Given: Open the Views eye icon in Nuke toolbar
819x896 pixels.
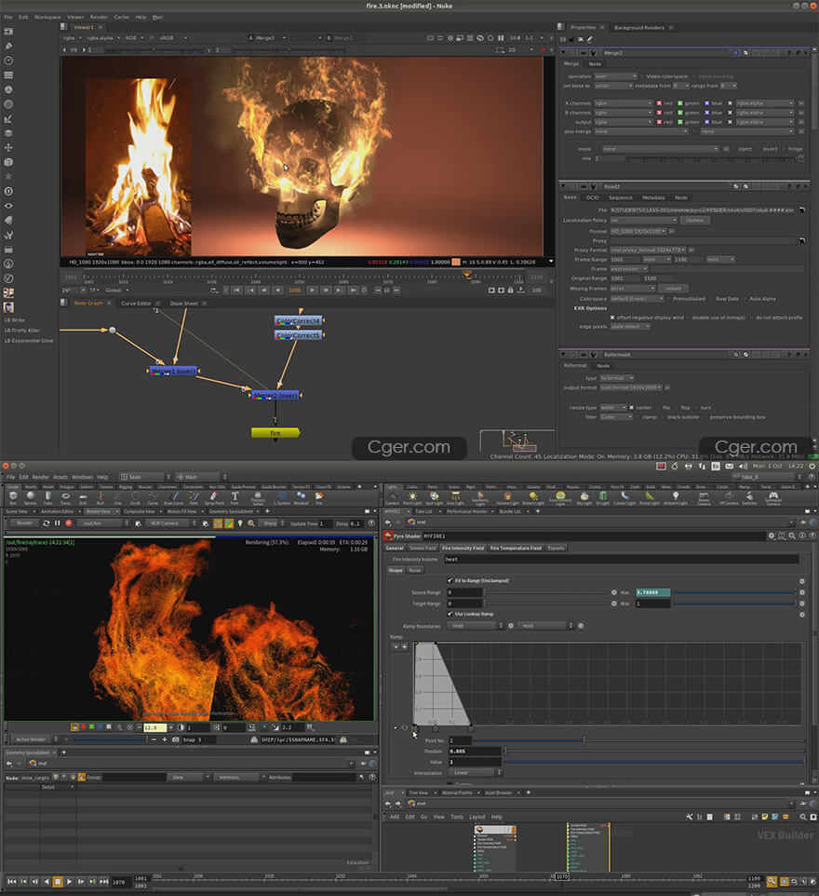Looking at the screenshot, I should (x=8, y=206).
